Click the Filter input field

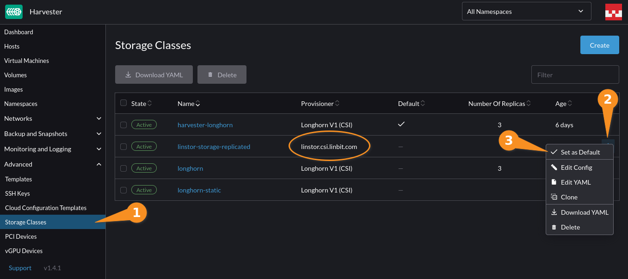pos(575,74)
